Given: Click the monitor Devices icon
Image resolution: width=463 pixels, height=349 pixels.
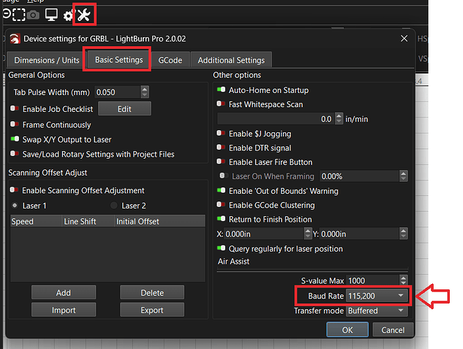Looking at the screenshot, I should point(51,15).
